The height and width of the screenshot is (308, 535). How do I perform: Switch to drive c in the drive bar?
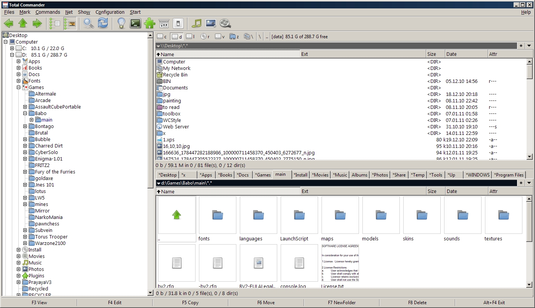point(162,37)
